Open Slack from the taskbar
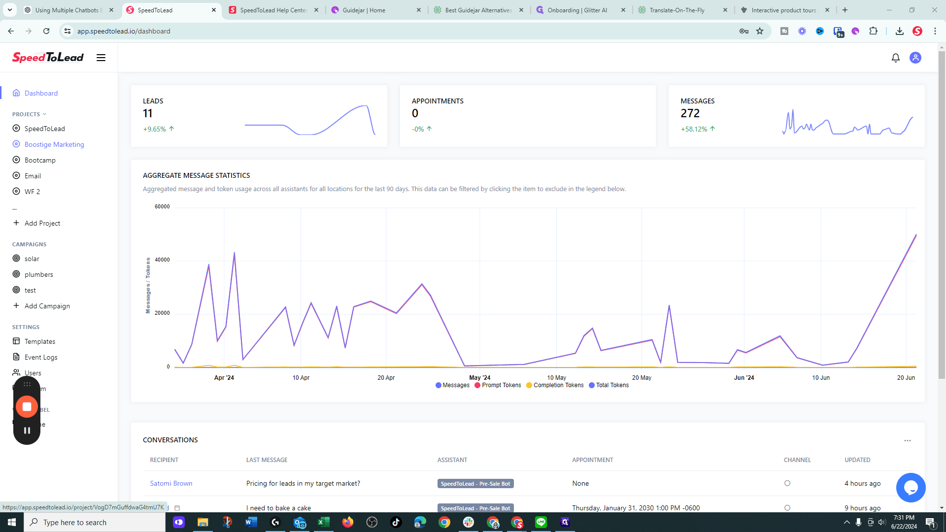This screenshot has width=946, height=532. (x=469, y=522)
